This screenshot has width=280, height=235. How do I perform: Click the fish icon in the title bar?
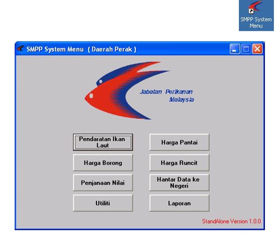coord(21,48)
